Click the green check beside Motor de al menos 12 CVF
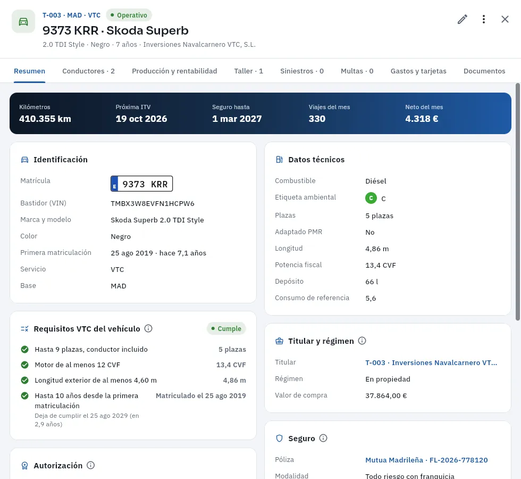 24,365
